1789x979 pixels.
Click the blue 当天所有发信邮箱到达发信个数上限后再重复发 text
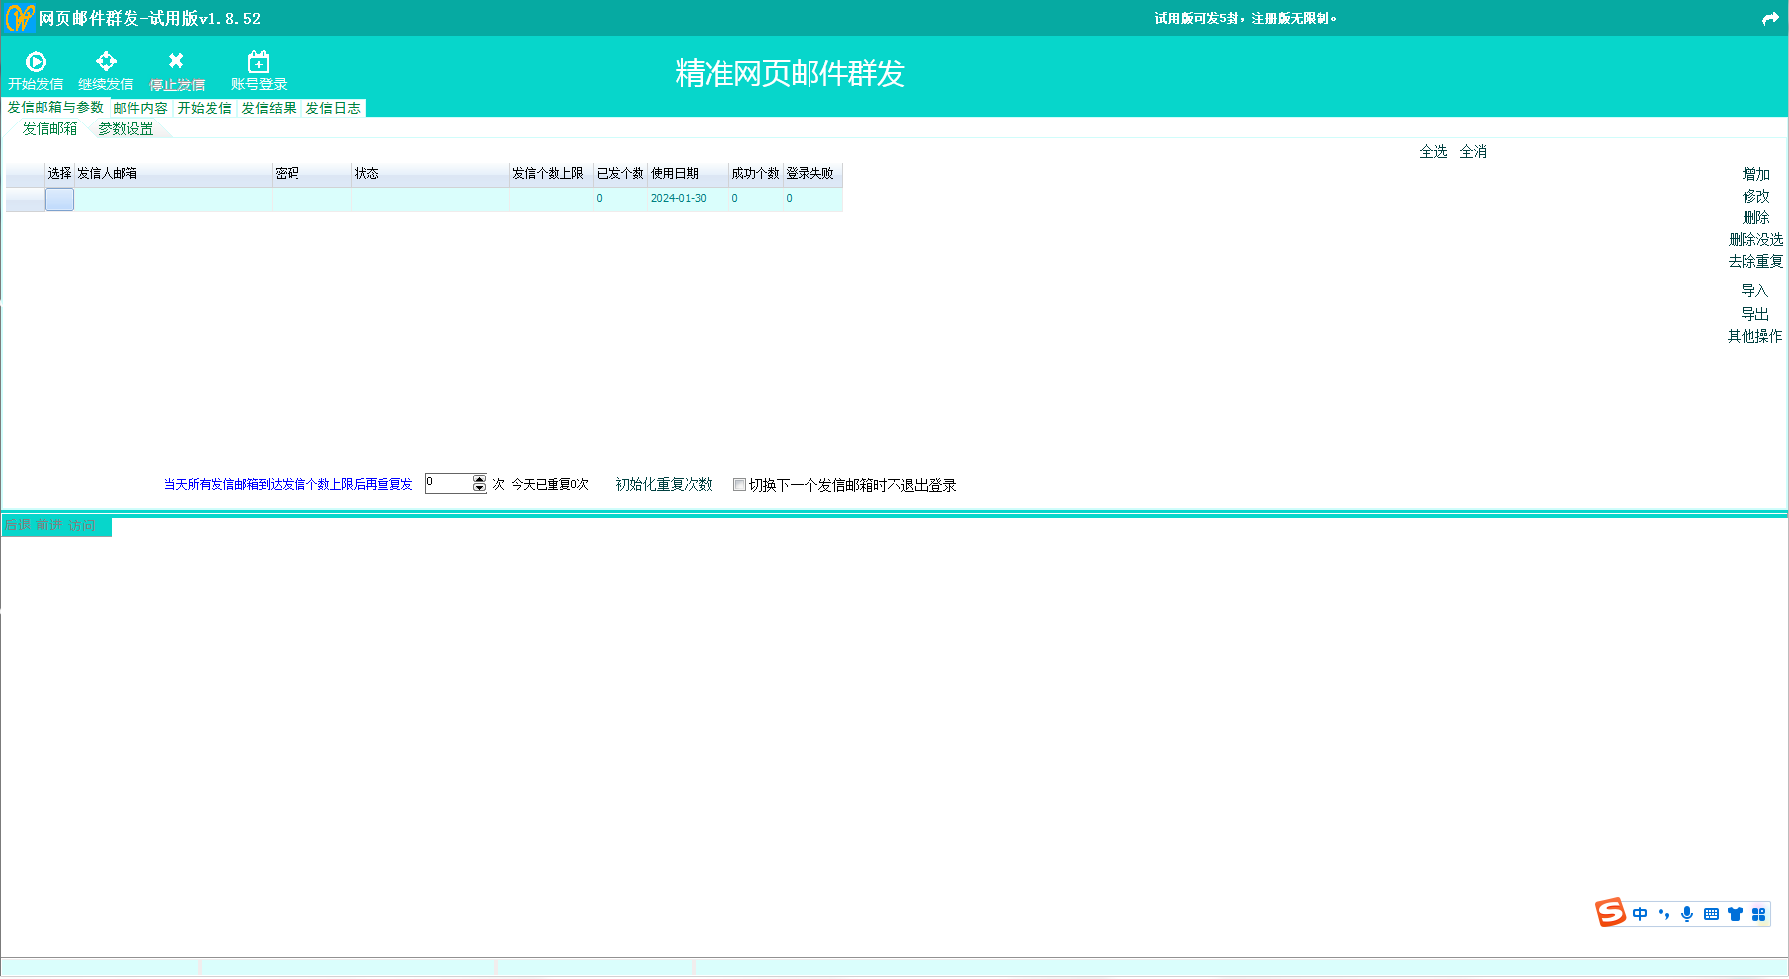[288, 484]
